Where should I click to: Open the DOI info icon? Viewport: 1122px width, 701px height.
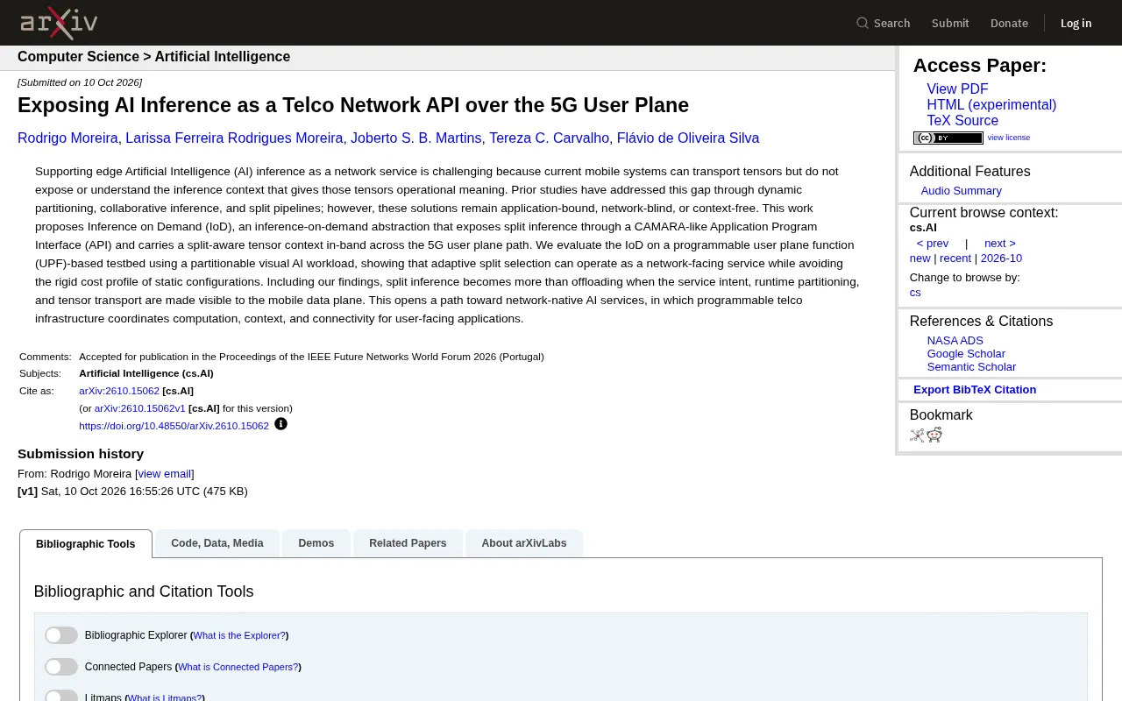280,424
